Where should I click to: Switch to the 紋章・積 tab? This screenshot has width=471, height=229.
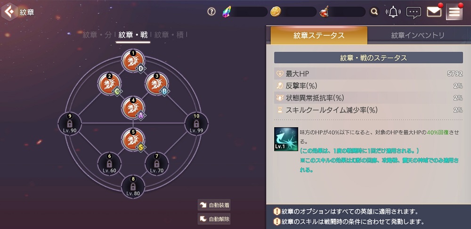tap(169, 35)
